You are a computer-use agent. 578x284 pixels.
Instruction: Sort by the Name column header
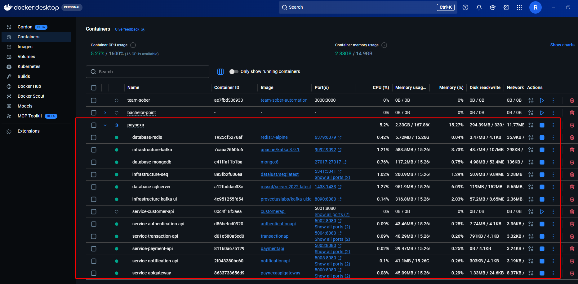pyautogui.click(x=133, y=88)
